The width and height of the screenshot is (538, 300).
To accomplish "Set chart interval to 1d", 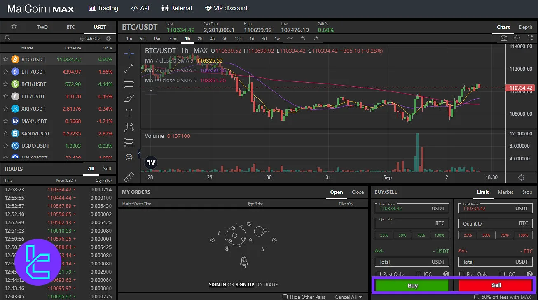I will point(252,38).
